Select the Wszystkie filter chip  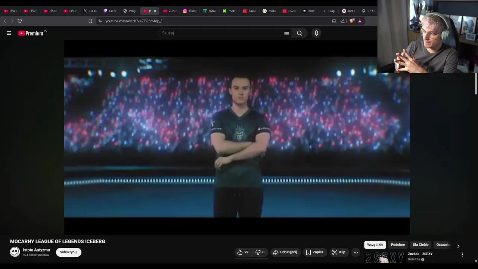375,245
